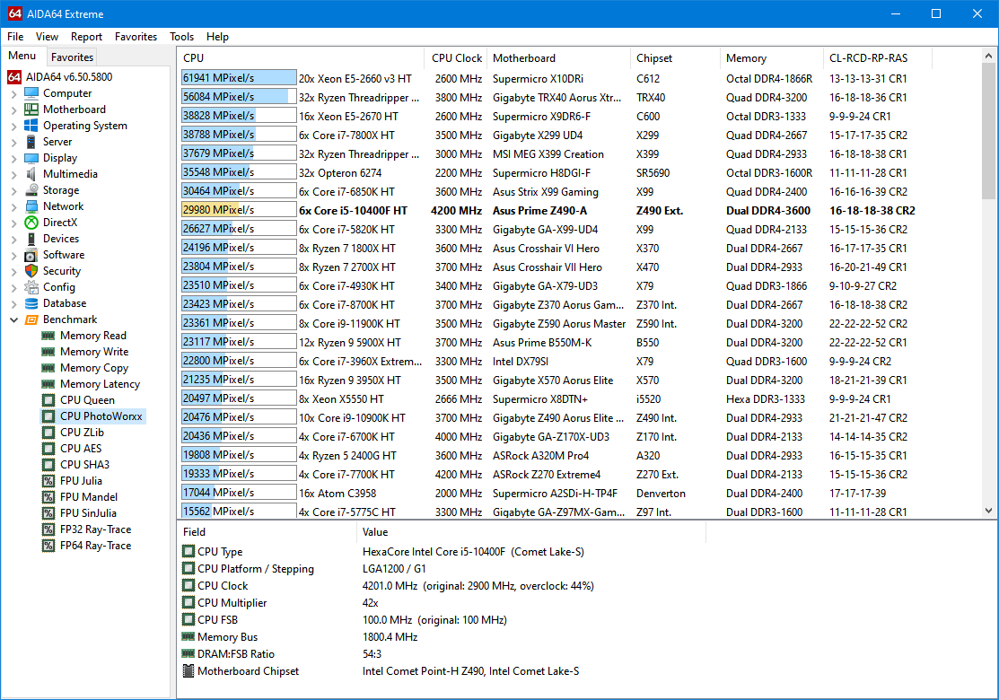Click the Software icon
999x700 pixels.
pyautogui.click(x=31, y=255)
